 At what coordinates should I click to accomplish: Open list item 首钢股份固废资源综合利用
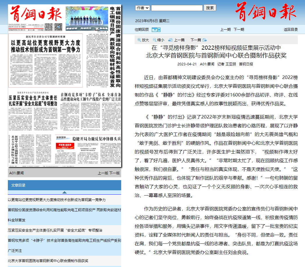click(64, 215)
